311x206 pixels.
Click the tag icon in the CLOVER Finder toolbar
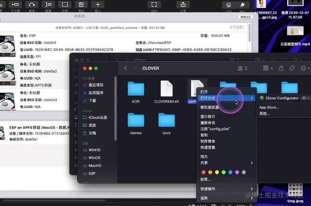292,68
